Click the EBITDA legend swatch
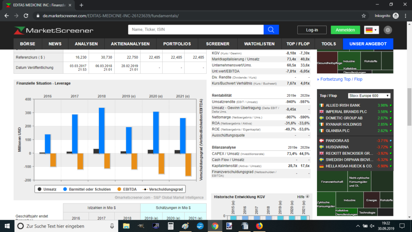Viewport: 412px width, 232px height. coord(119,189)
